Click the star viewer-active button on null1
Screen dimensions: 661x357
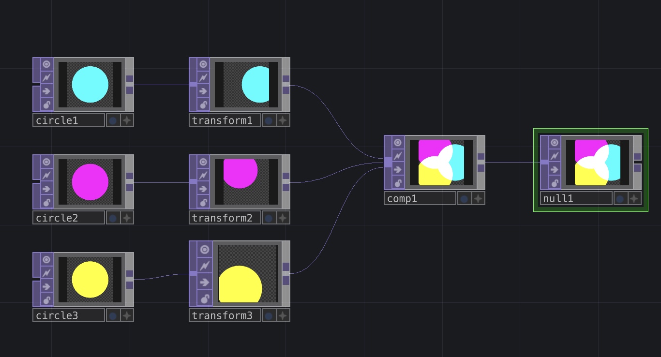pos(634,198)
